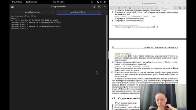The width and height of the screenshot is (196, 110).
Task: Click the 'chattr -a /home/guest/dir1/file1' command in PDF
Action: point(133,66)
